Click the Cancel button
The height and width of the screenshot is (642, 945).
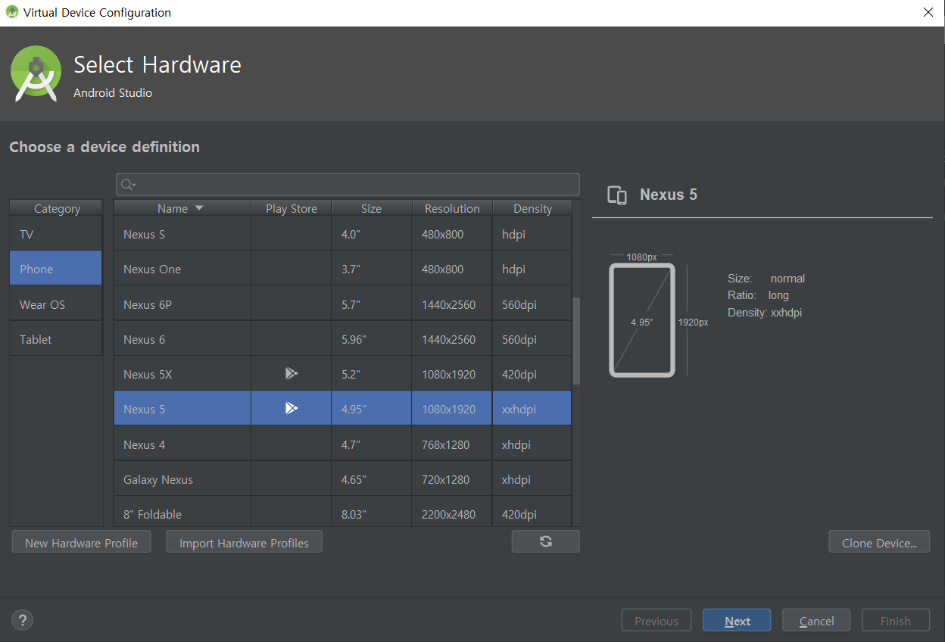coord(816,621)
